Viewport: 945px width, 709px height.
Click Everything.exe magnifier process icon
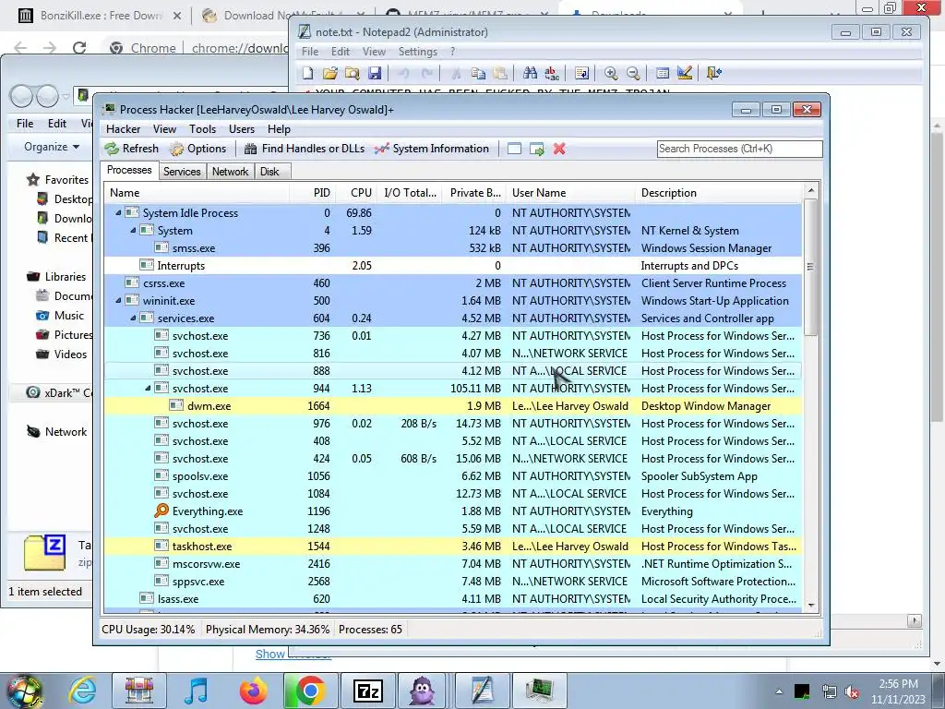coord(161,511)
